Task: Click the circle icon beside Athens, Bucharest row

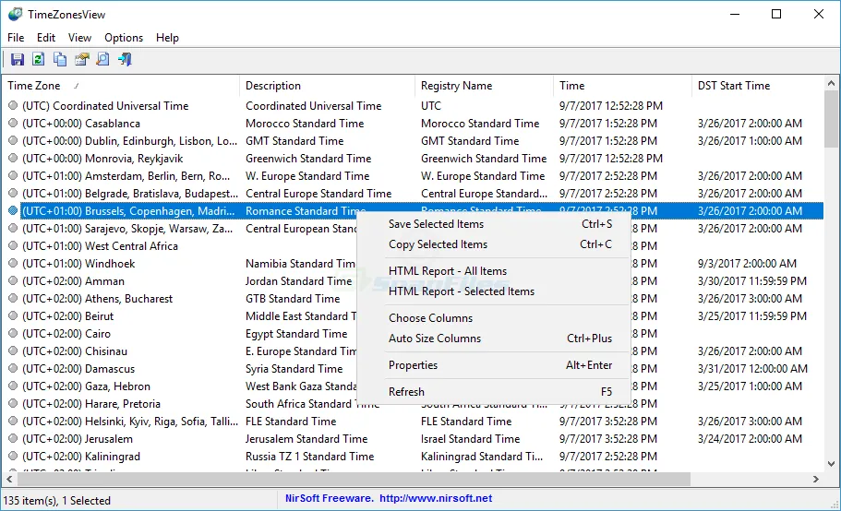Action: pyautogui.click(x=13, y=298)
